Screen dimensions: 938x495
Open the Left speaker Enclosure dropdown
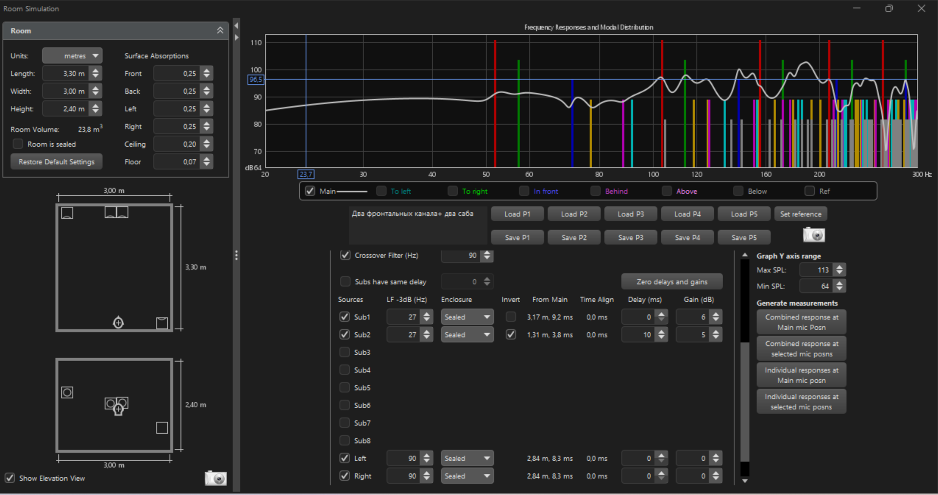coord(467,458)
